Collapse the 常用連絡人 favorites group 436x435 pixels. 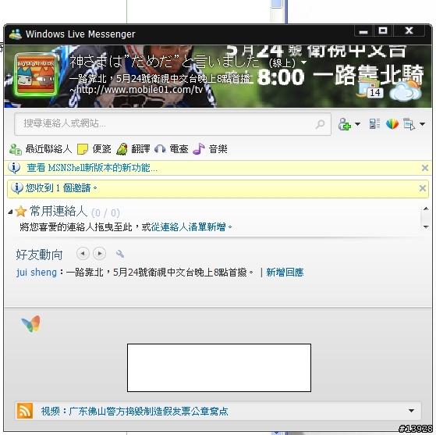click(11, 212)
